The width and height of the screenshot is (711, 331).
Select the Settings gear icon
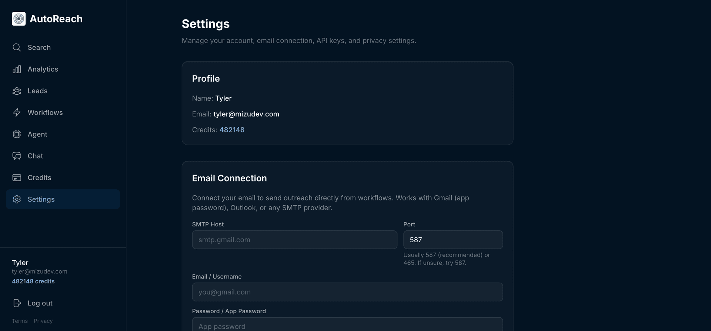point(17,199)
